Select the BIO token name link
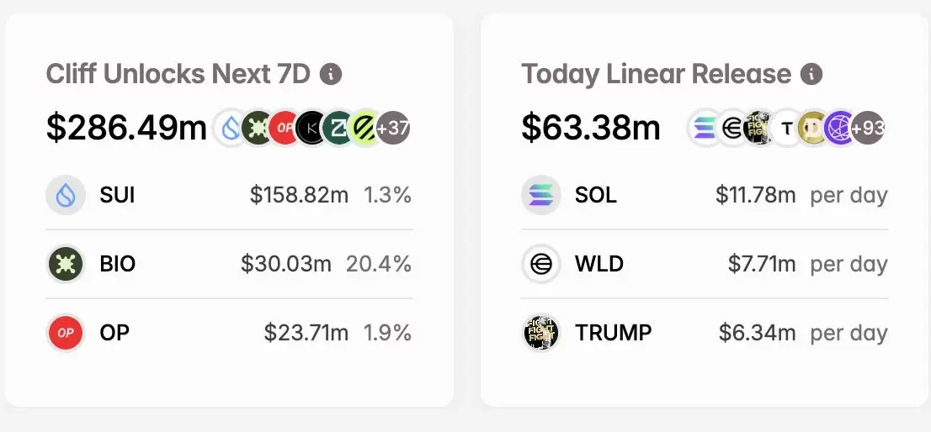Screen dimensions: 931x432 pyautogui.click(x=118, y=264)
